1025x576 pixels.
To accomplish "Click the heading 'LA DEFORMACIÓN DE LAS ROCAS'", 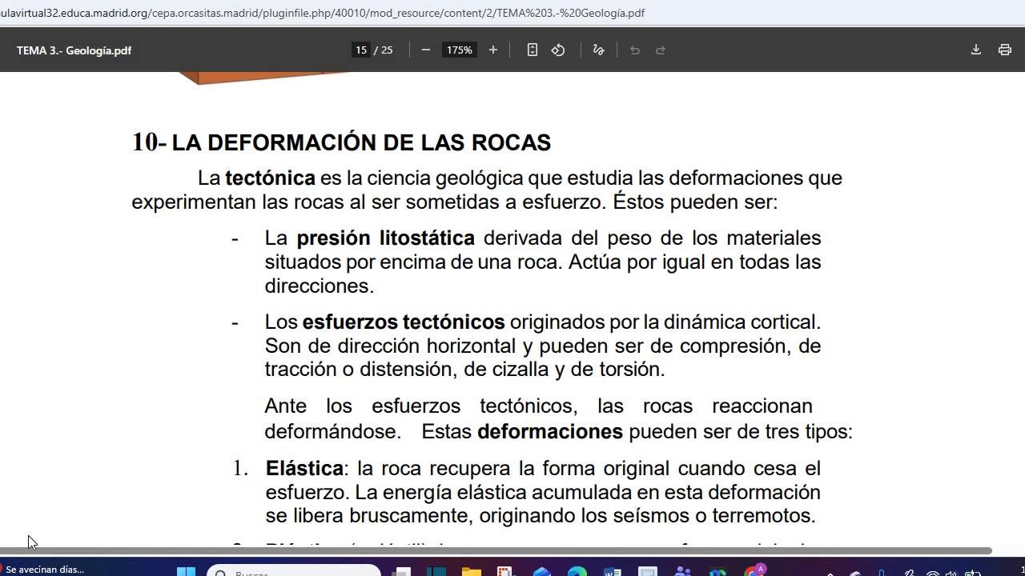I will coord(361,142).
